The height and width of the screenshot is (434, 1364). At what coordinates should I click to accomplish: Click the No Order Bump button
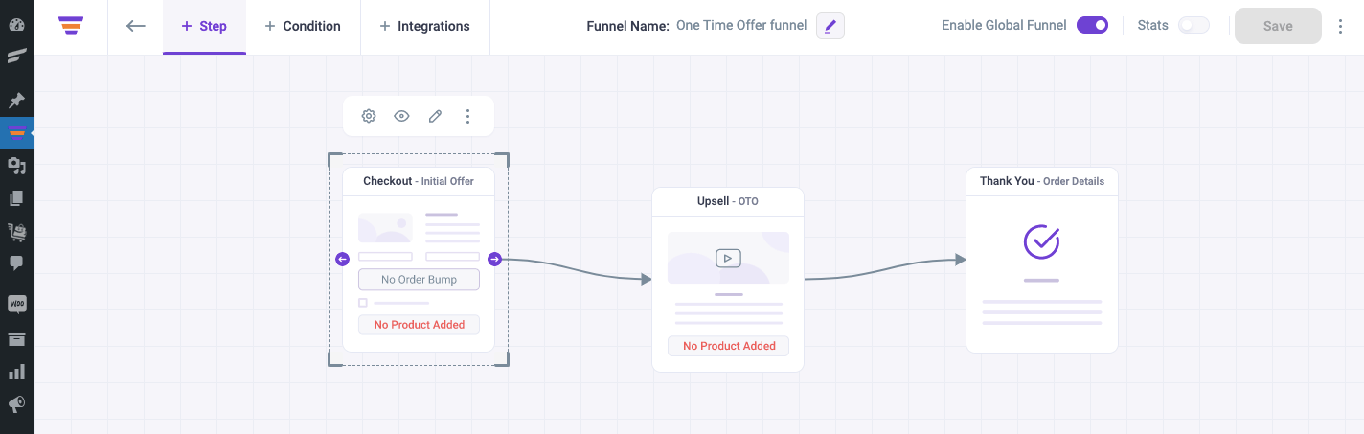pyautogui.click(x=419, y=280)
